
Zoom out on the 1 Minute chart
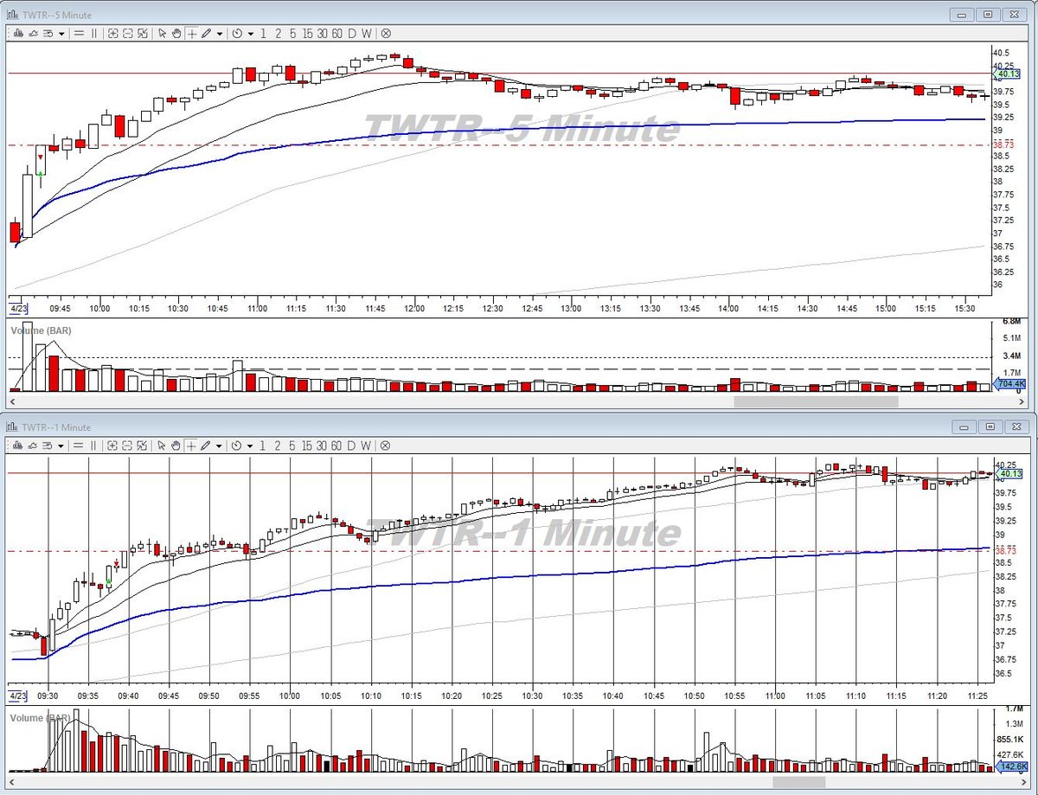tap(128, 445)
